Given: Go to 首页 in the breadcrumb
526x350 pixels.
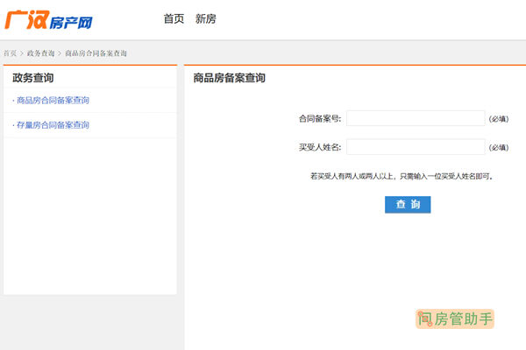Looking at the screenshot, I should (10, 53).
